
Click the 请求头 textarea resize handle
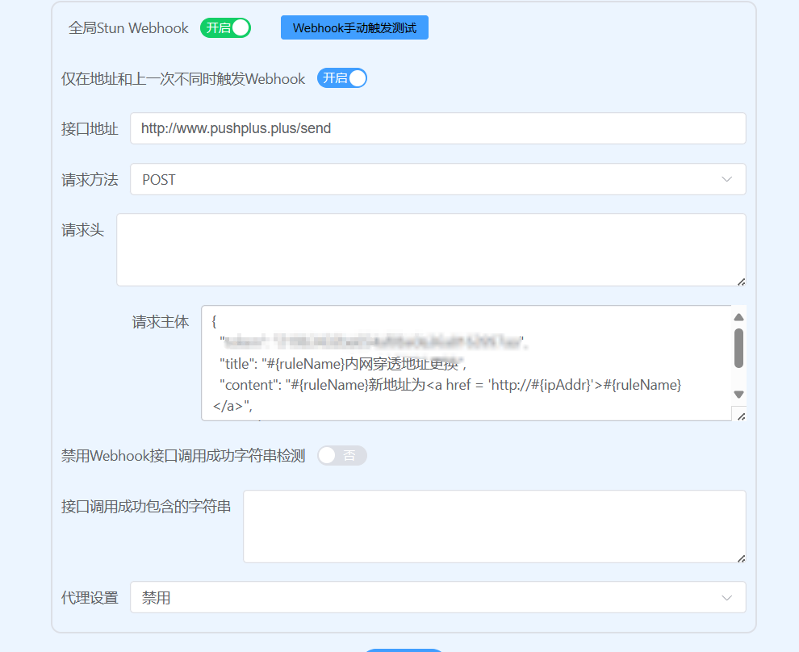pos(742,282)
